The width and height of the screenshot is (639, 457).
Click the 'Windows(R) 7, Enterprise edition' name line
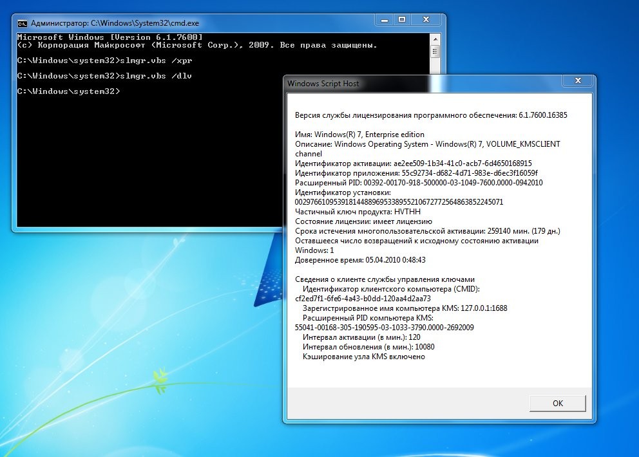[x=359, y=135]
